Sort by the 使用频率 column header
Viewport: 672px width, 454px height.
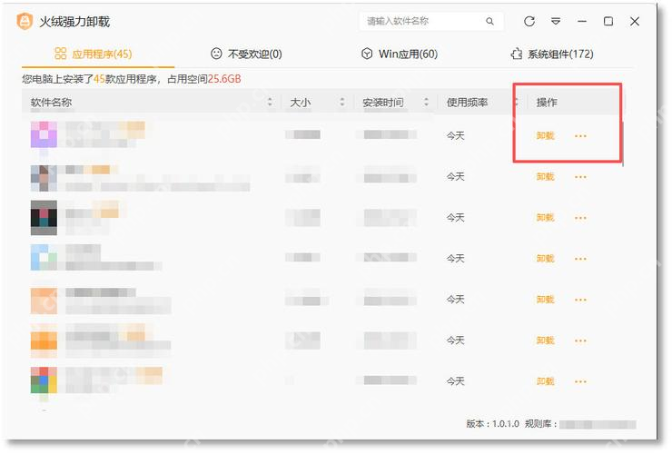pyautogui.click(x=467, y=103)
